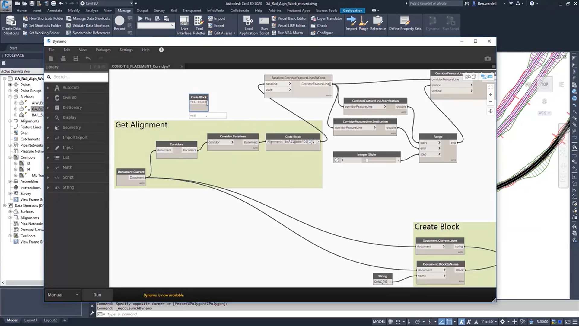
Task: Expand the Geometry library category
Action: 48,127
